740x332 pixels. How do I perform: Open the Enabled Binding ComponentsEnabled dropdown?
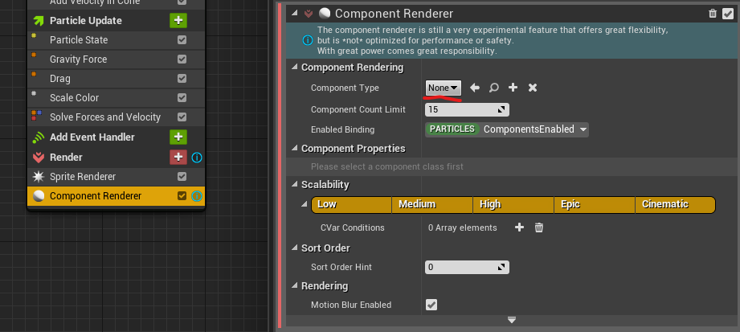click(x=506, y=129)
